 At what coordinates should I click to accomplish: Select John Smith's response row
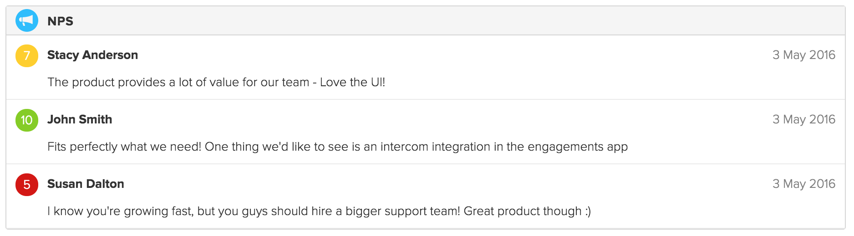click(x=426, y=132)
